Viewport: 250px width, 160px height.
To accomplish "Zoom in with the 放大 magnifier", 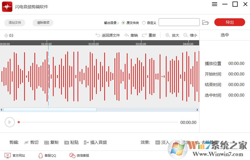I will coord(167,35).
